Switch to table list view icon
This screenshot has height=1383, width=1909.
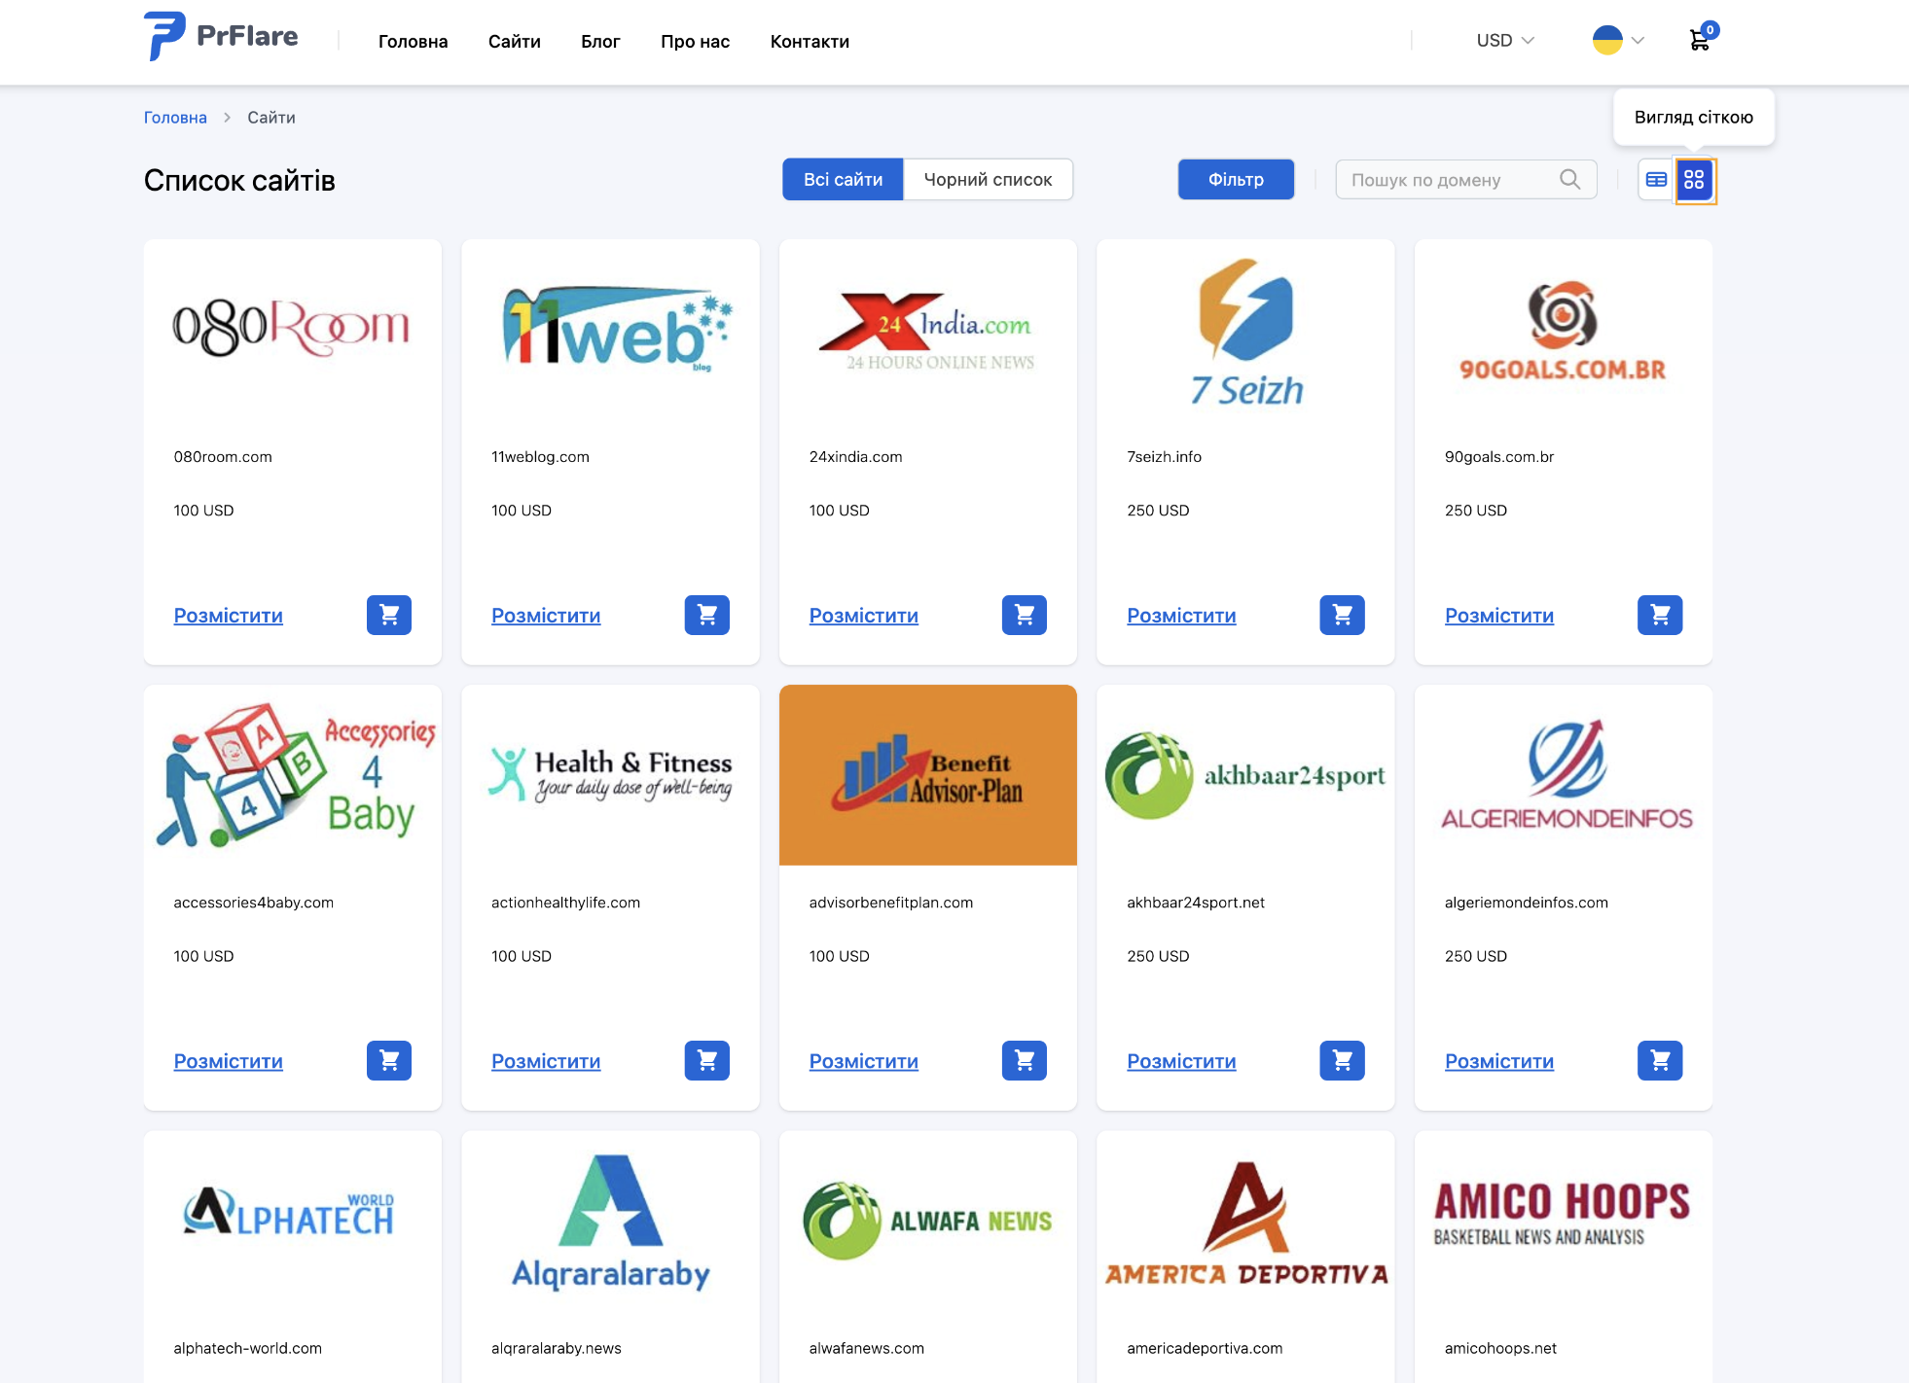coord(1656,180)
